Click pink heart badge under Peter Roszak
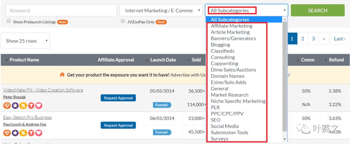The width and height of the screenshot is (350, 144). [x=39, y=106]
